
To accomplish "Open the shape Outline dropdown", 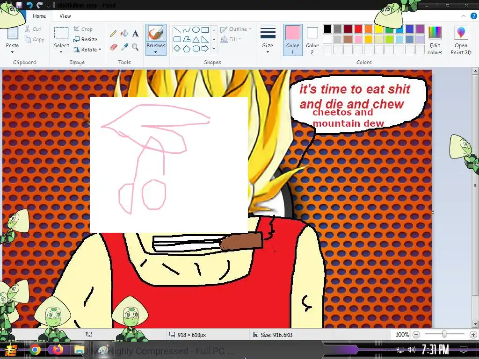I will (x=236, y=29).
